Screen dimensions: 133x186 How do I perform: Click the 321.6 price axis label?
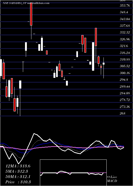pyautogui.click(x=124, y=46)
